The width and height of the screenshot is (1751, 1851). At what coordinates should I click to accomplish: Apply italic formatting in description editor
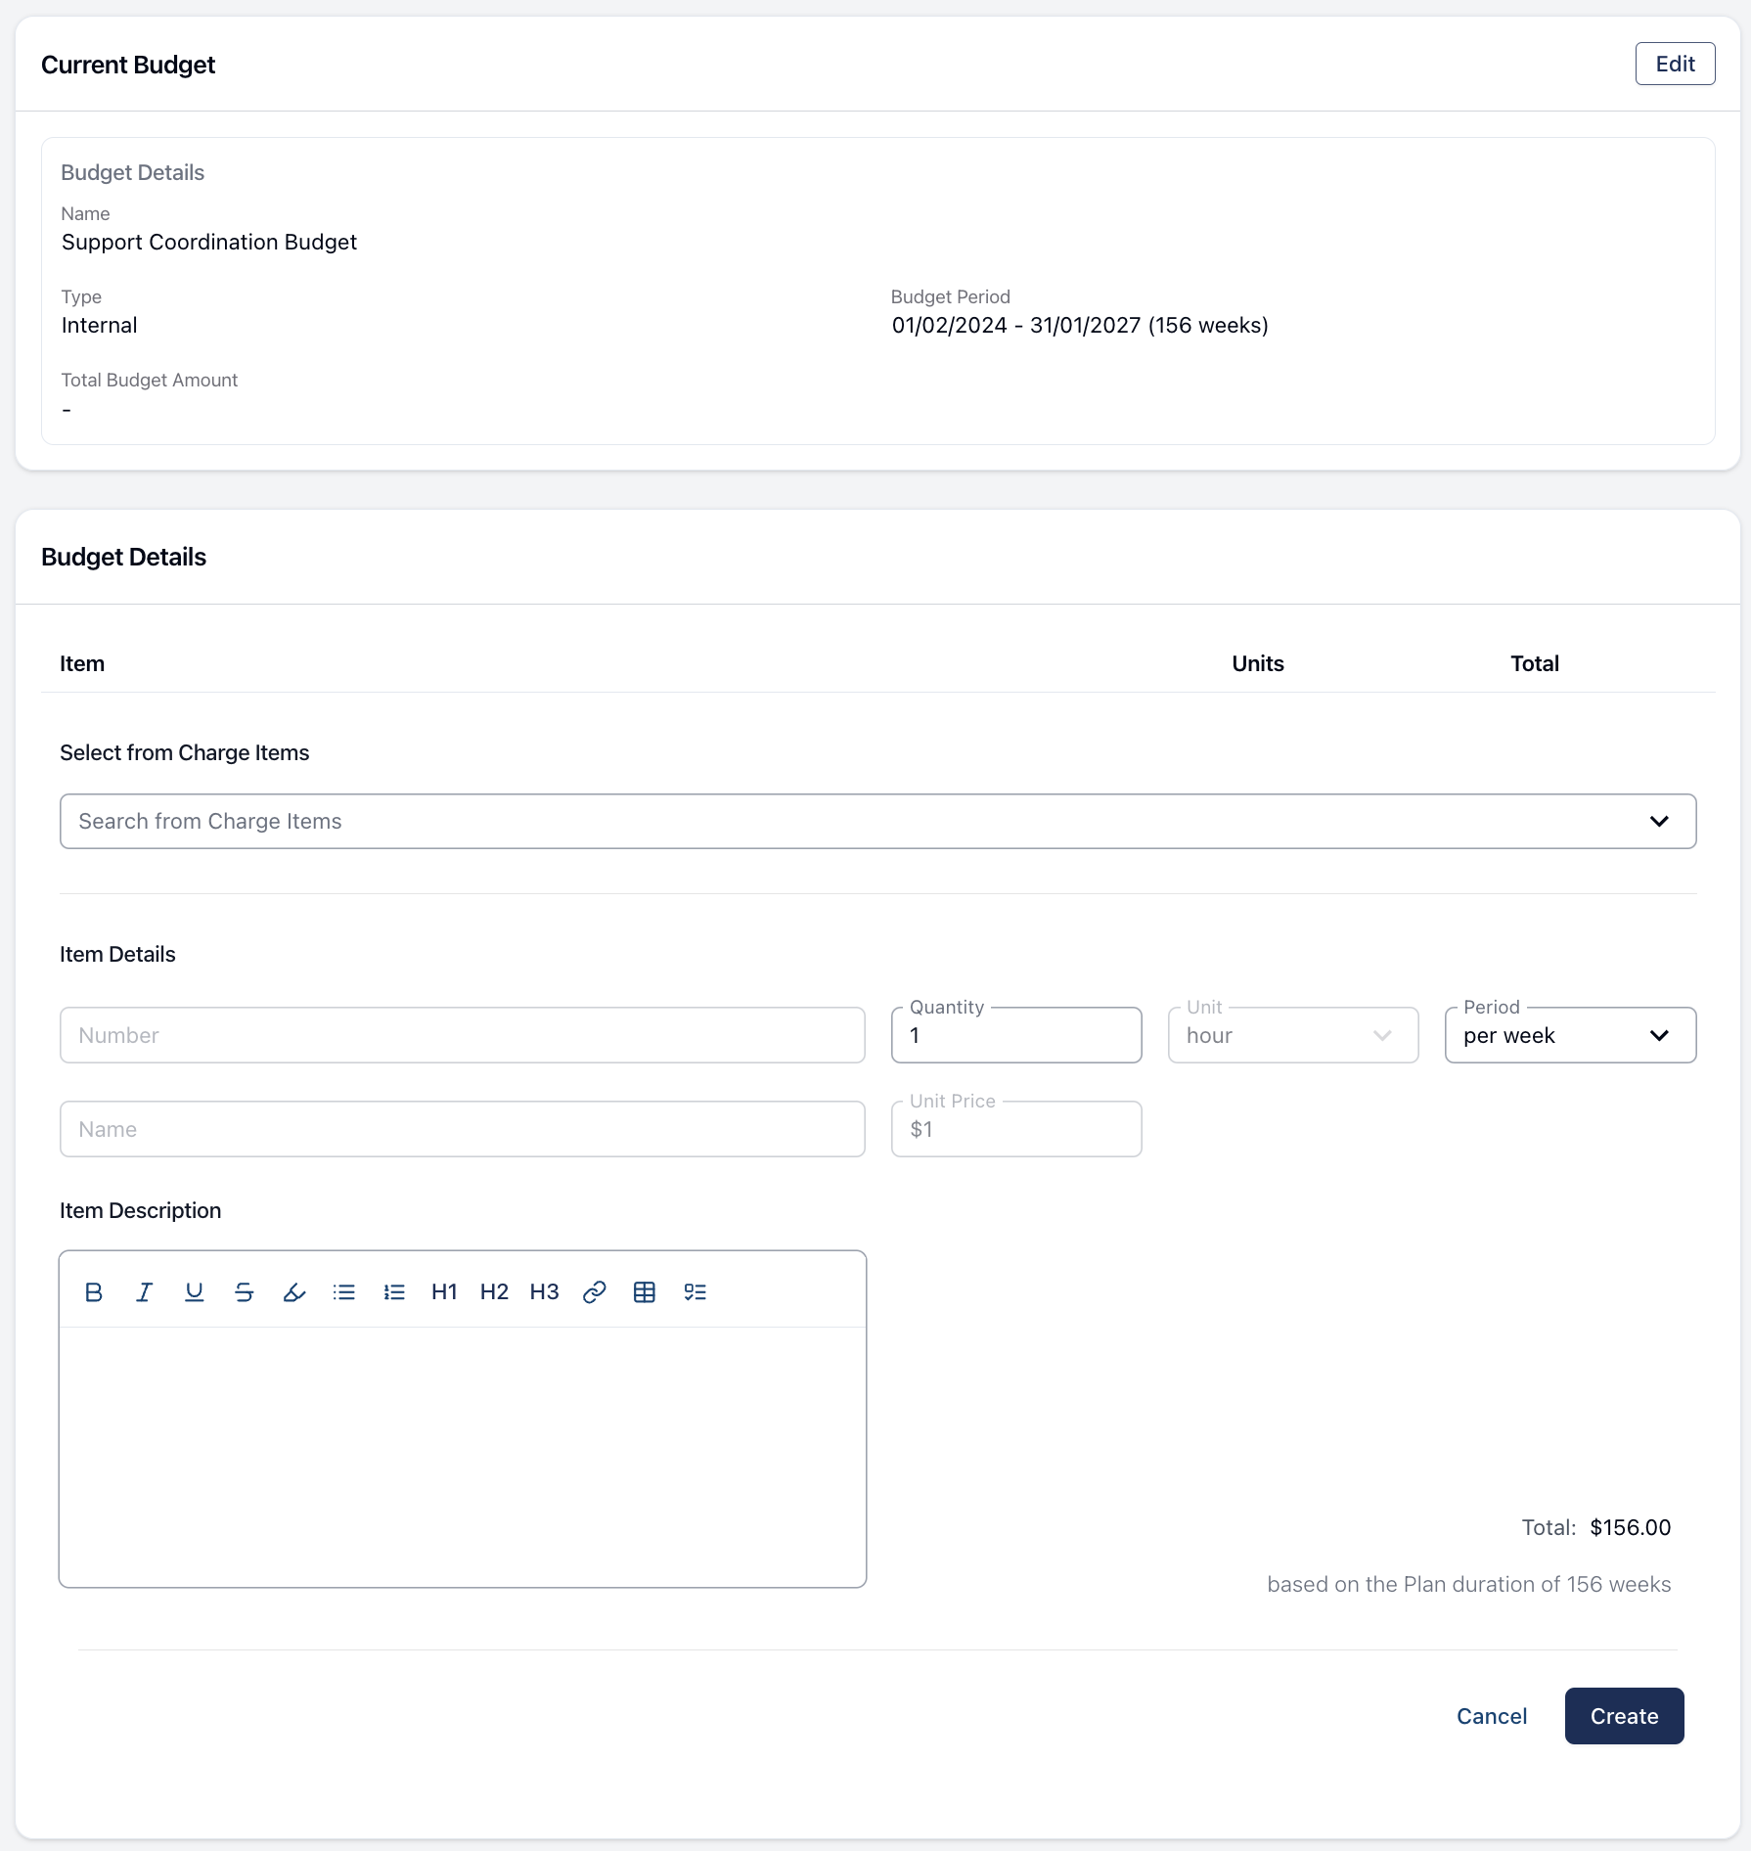[144, 1292]
